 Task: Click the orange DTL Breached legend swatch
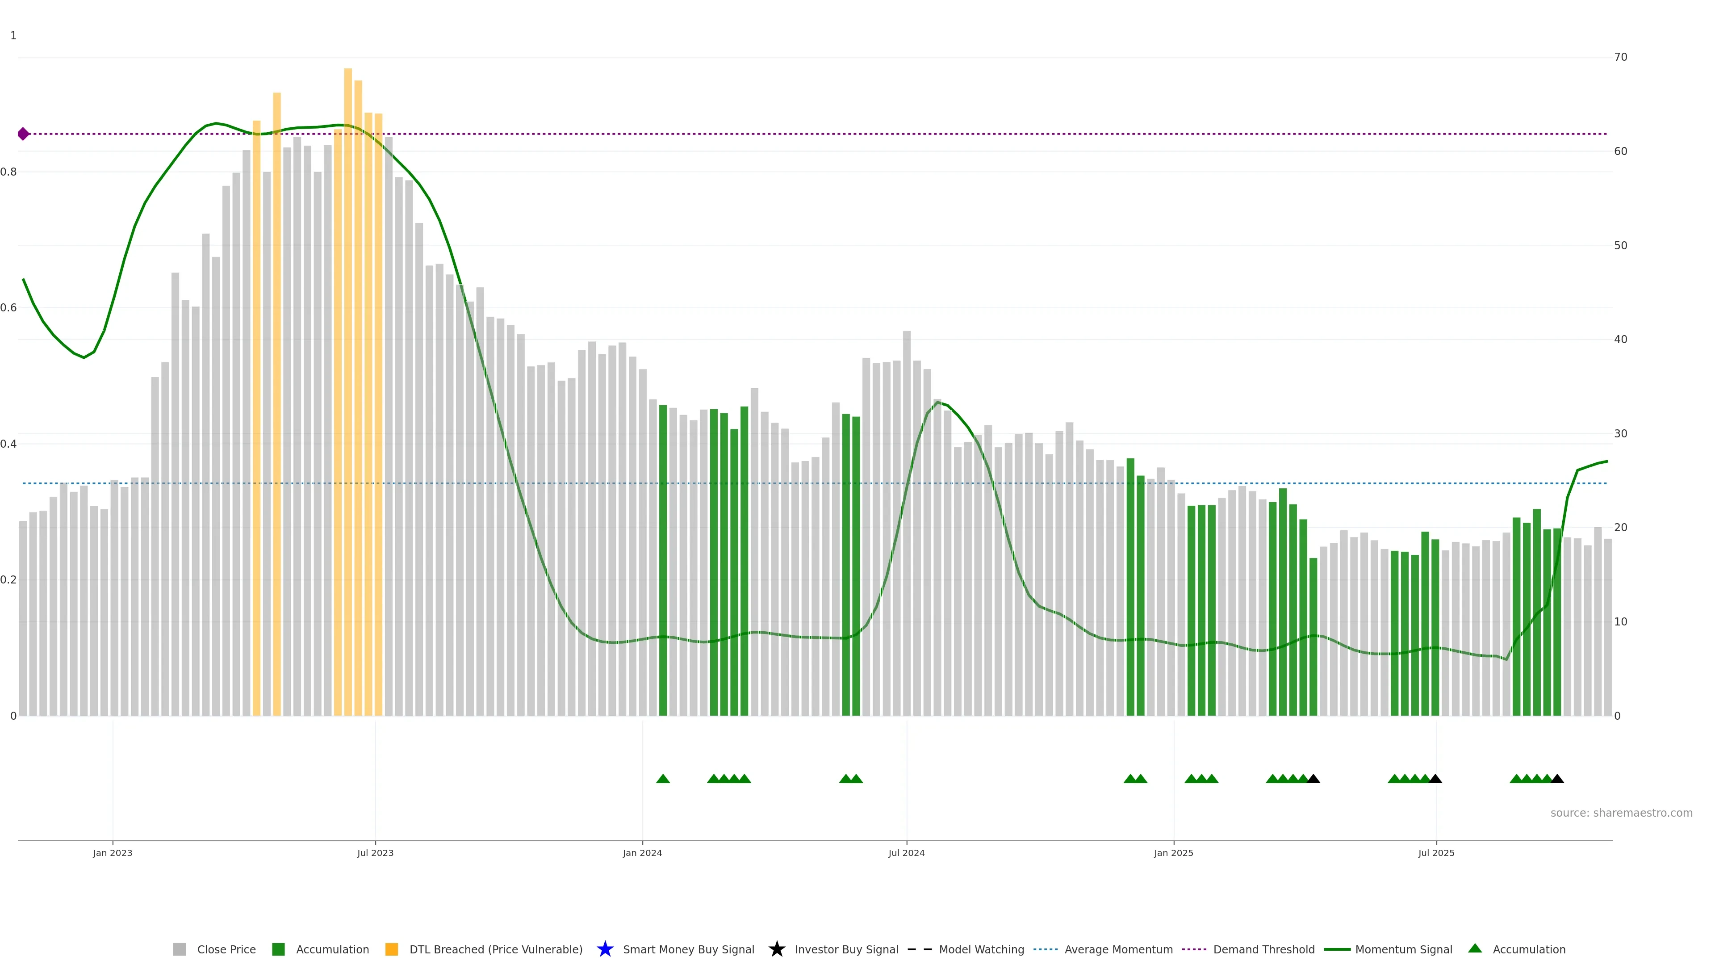pyautogui.click(x=392, y=950)
